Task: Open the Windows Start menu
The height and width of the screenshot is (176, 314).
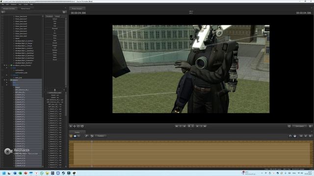Action: coord(4,173)
